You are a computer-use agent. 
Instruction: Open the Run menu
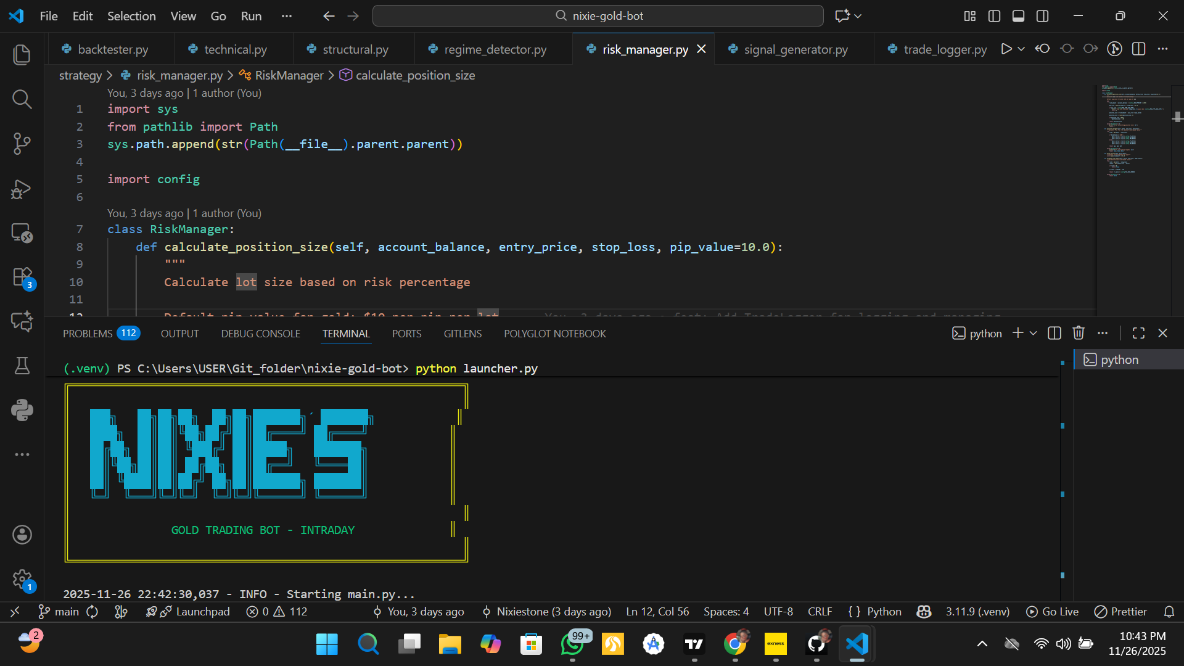(x=251, y=16)
